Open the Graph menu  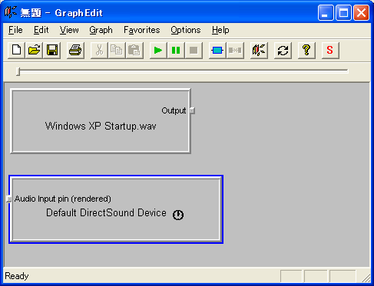pos(101,30)
